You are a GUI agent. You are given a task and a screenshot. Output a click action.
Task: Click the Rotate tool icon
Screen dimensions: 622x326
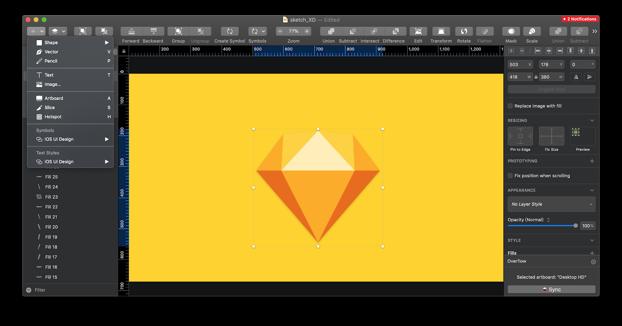point(464,31)
